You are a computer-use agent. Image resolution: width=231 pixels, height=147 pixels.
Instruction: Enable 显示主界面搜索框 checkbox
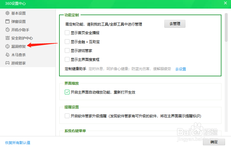tap(67, 59)
